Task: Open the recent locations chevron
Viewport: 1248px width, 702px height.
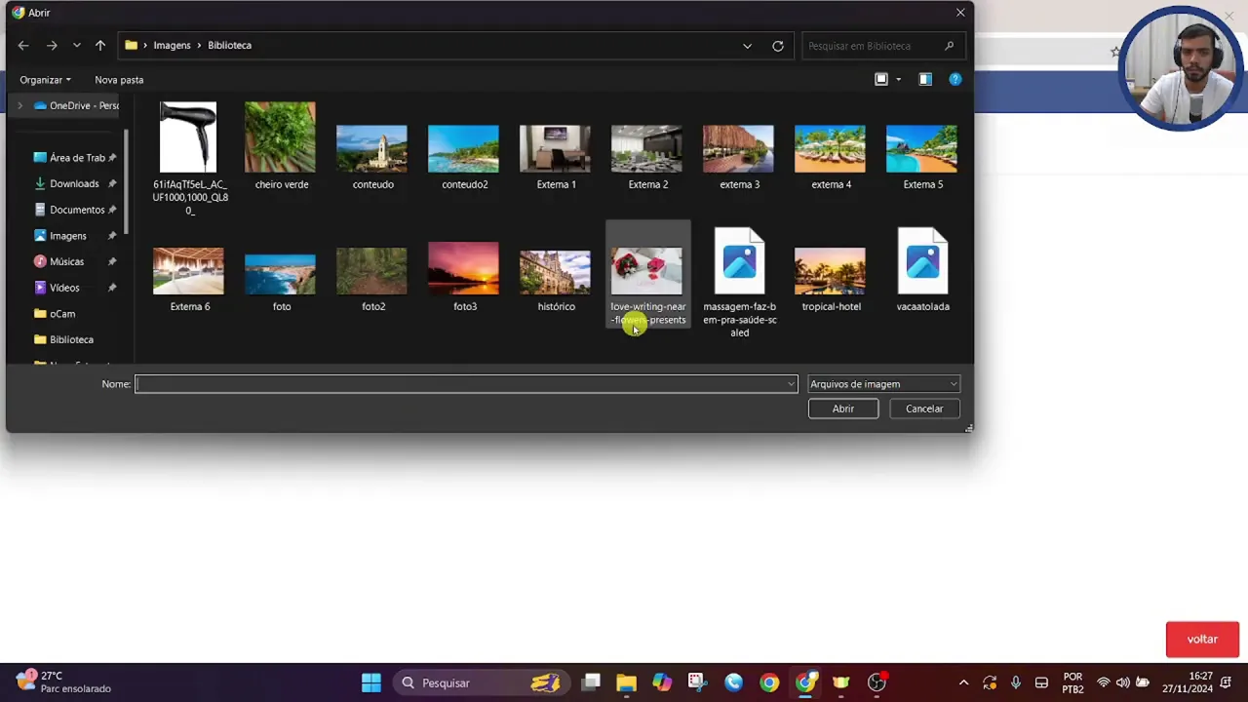Action: pyautogui.click(x=76, y=46)
